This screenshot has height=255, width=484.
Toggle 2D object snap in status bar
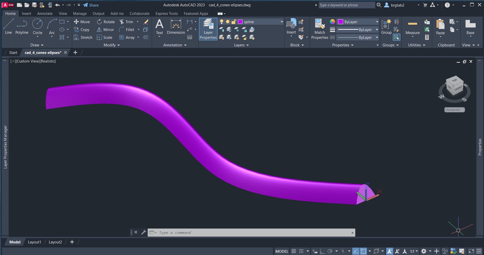pos(363,251)
